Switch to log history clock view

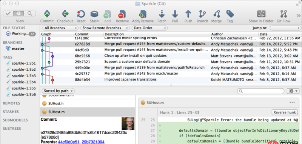click(x=18, y=14)
